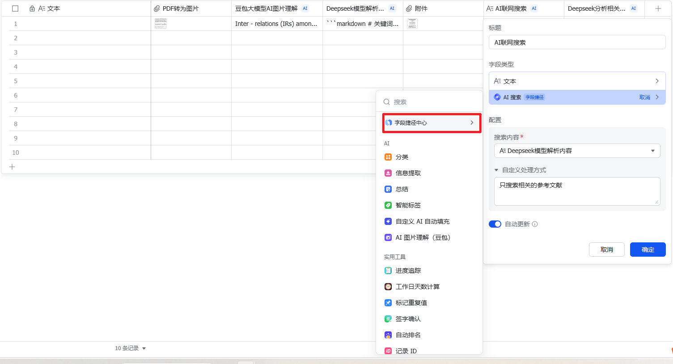Click the lock icon in 文本 column header
This screenshot has width=673, height=364.
pyautogui.click(x=32, y=8)
